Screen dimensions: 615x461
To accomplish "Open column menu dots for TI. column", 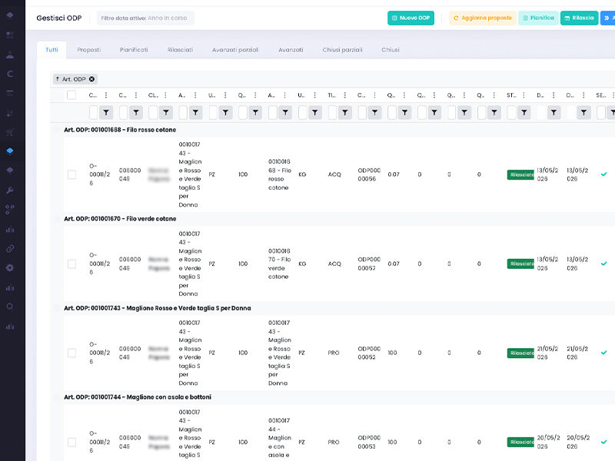I will [344, 95].
